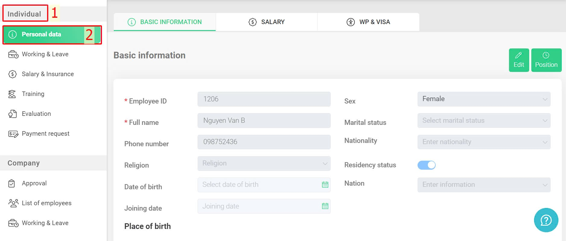The height and width of the screenshot is (241, 566).
Task: Click the Basic information heading
Action: pos(149,55)
